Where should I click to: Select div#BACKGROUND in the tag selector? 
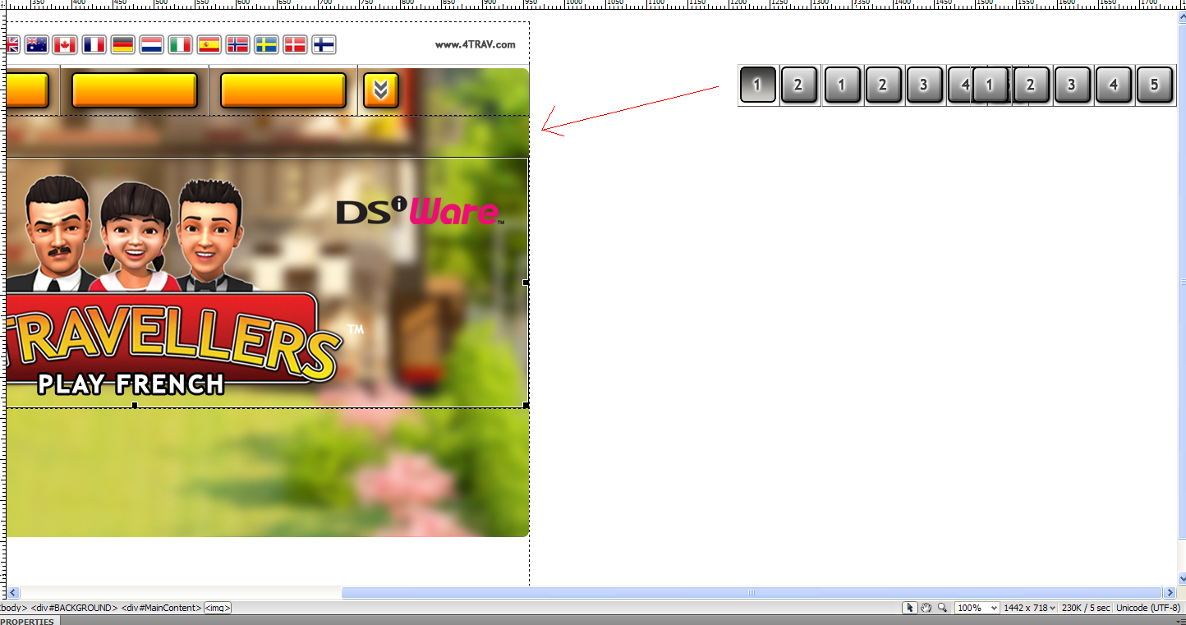[x=74, y=608]
